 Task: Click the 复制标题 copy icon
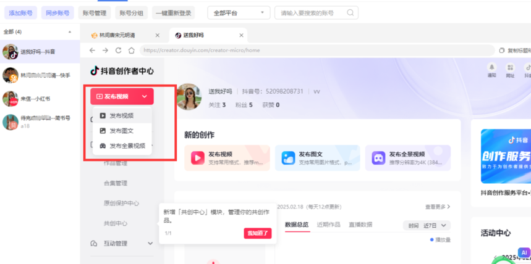[x=502, y=51]
